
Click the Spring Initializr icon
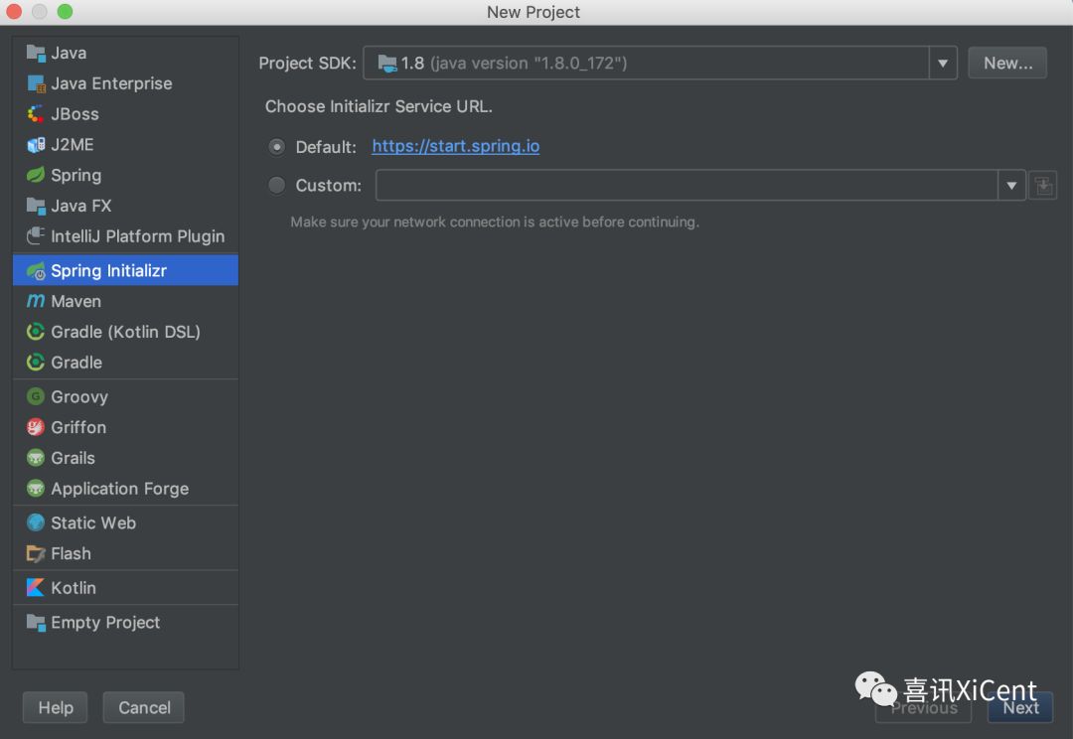pos(36,271)
